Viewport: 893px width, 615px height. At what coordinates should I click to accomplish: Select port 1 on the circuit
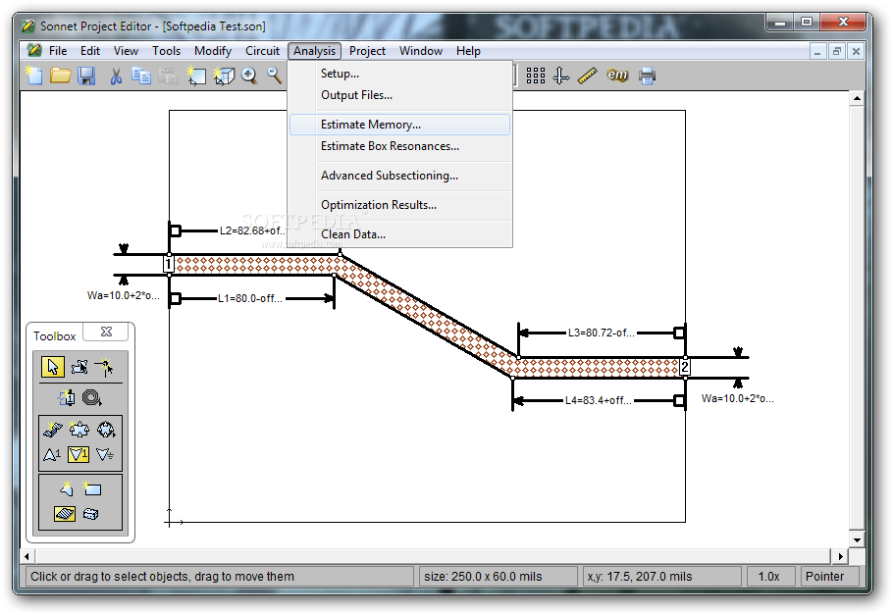pos(168,264)
